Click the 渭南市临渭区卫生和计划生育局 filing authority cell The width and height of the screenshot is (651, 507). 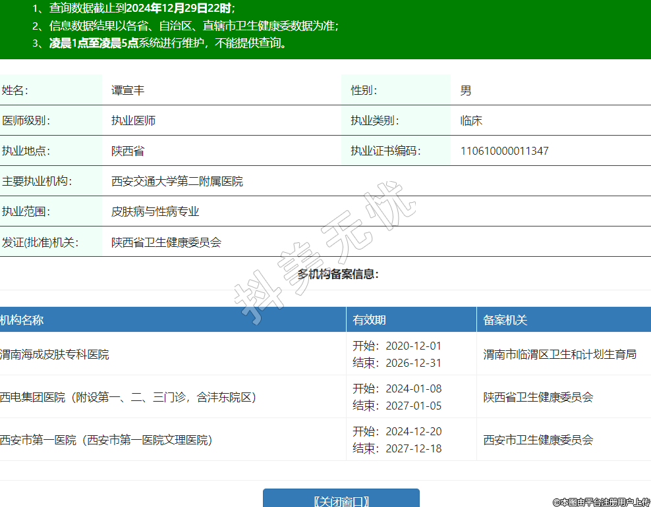559,354
